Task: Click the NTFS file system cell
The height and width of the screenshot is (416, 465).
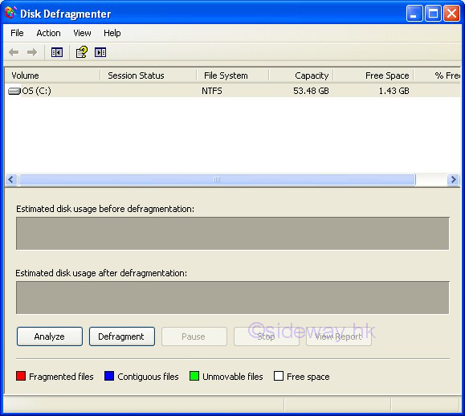Action: click(212, 91)
